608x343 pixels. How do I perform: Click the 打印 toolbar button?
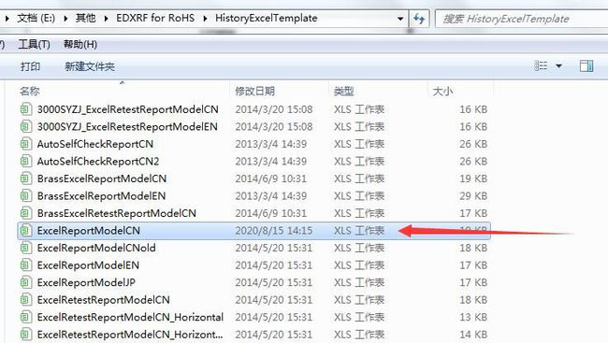30,66
